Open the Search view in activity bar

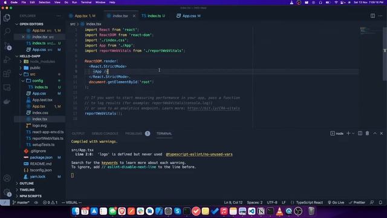(x=7, y=31)
